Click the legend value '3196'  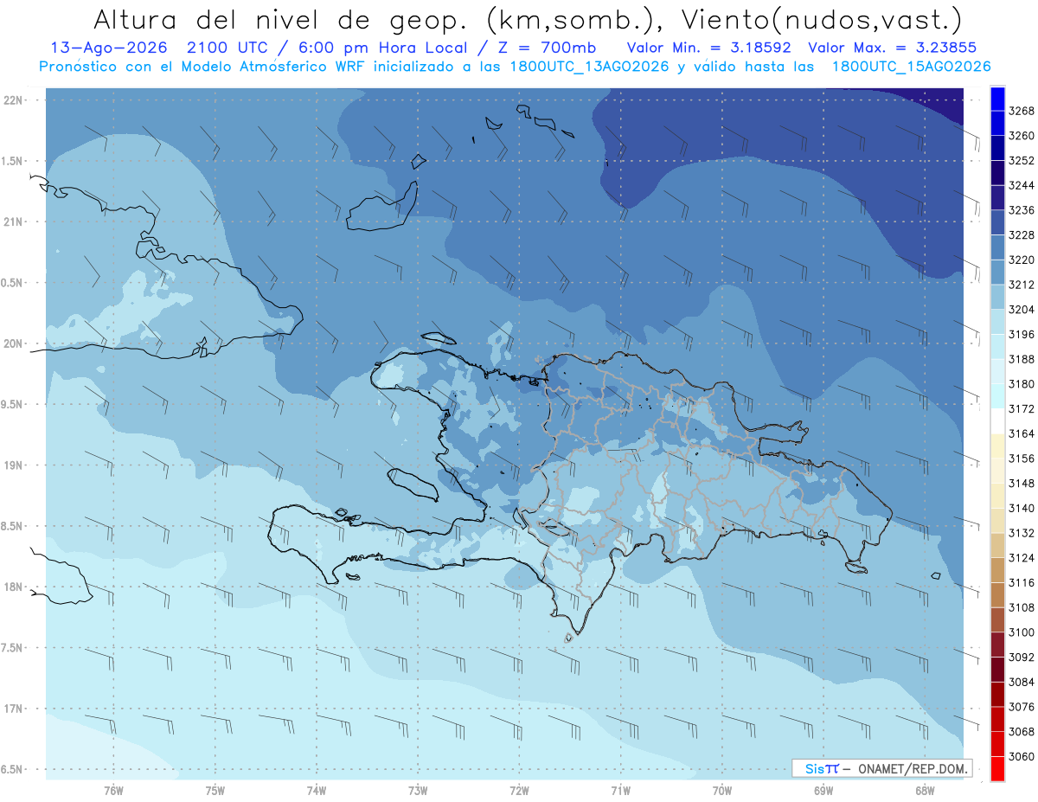[1021, 334]
